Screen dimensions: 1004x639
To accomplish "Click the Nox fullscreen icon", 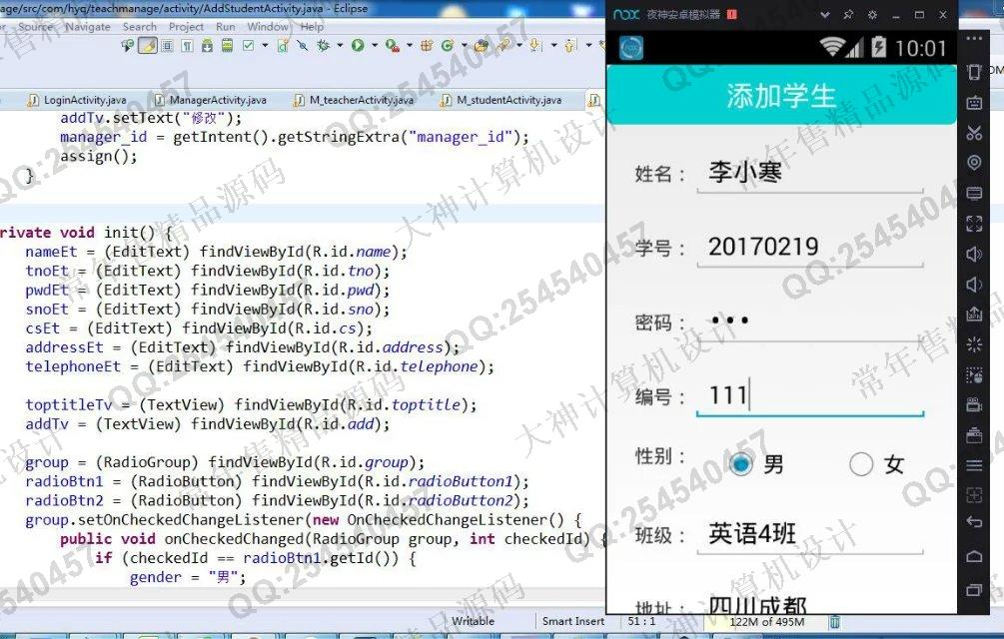I will point(974,224).
